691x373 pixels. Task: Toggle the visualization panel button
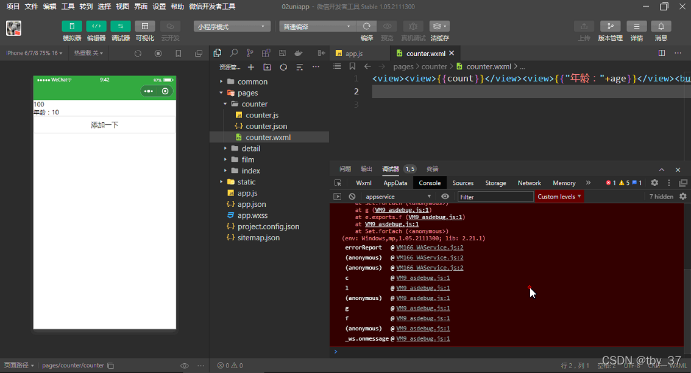145,26
